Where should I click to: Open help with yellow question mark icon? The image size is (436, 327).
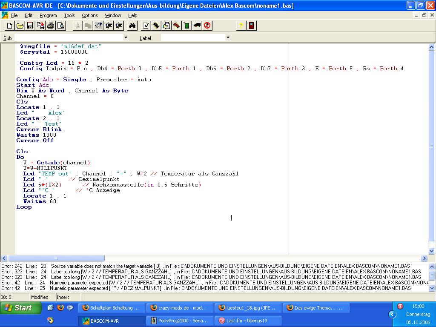point(241,26)
